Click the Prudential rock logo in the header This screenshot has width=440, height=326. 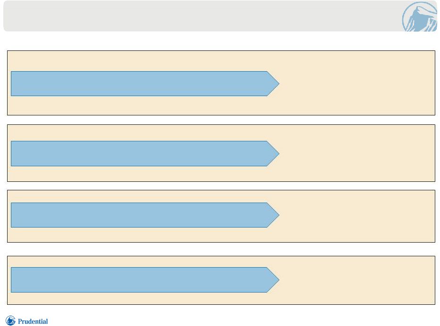click(420, 16)
